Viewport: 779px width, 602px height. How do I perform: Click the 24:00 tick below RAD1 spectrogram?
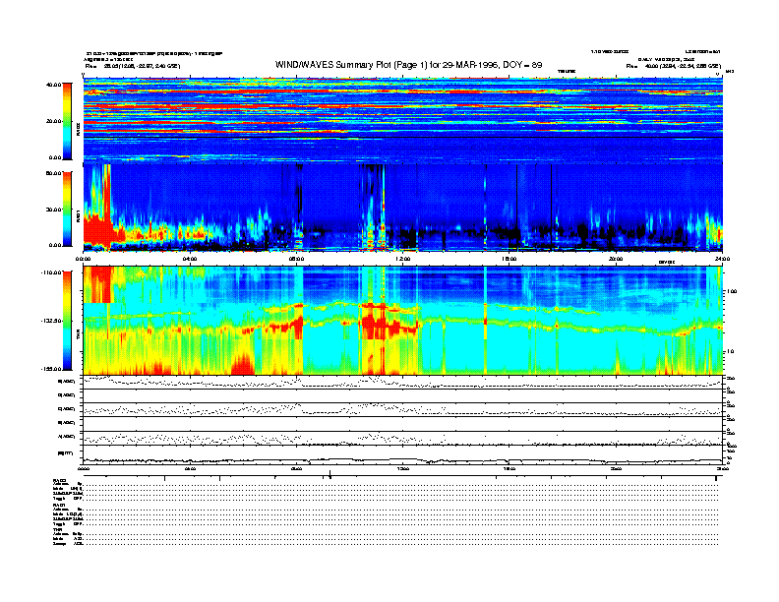722,259
